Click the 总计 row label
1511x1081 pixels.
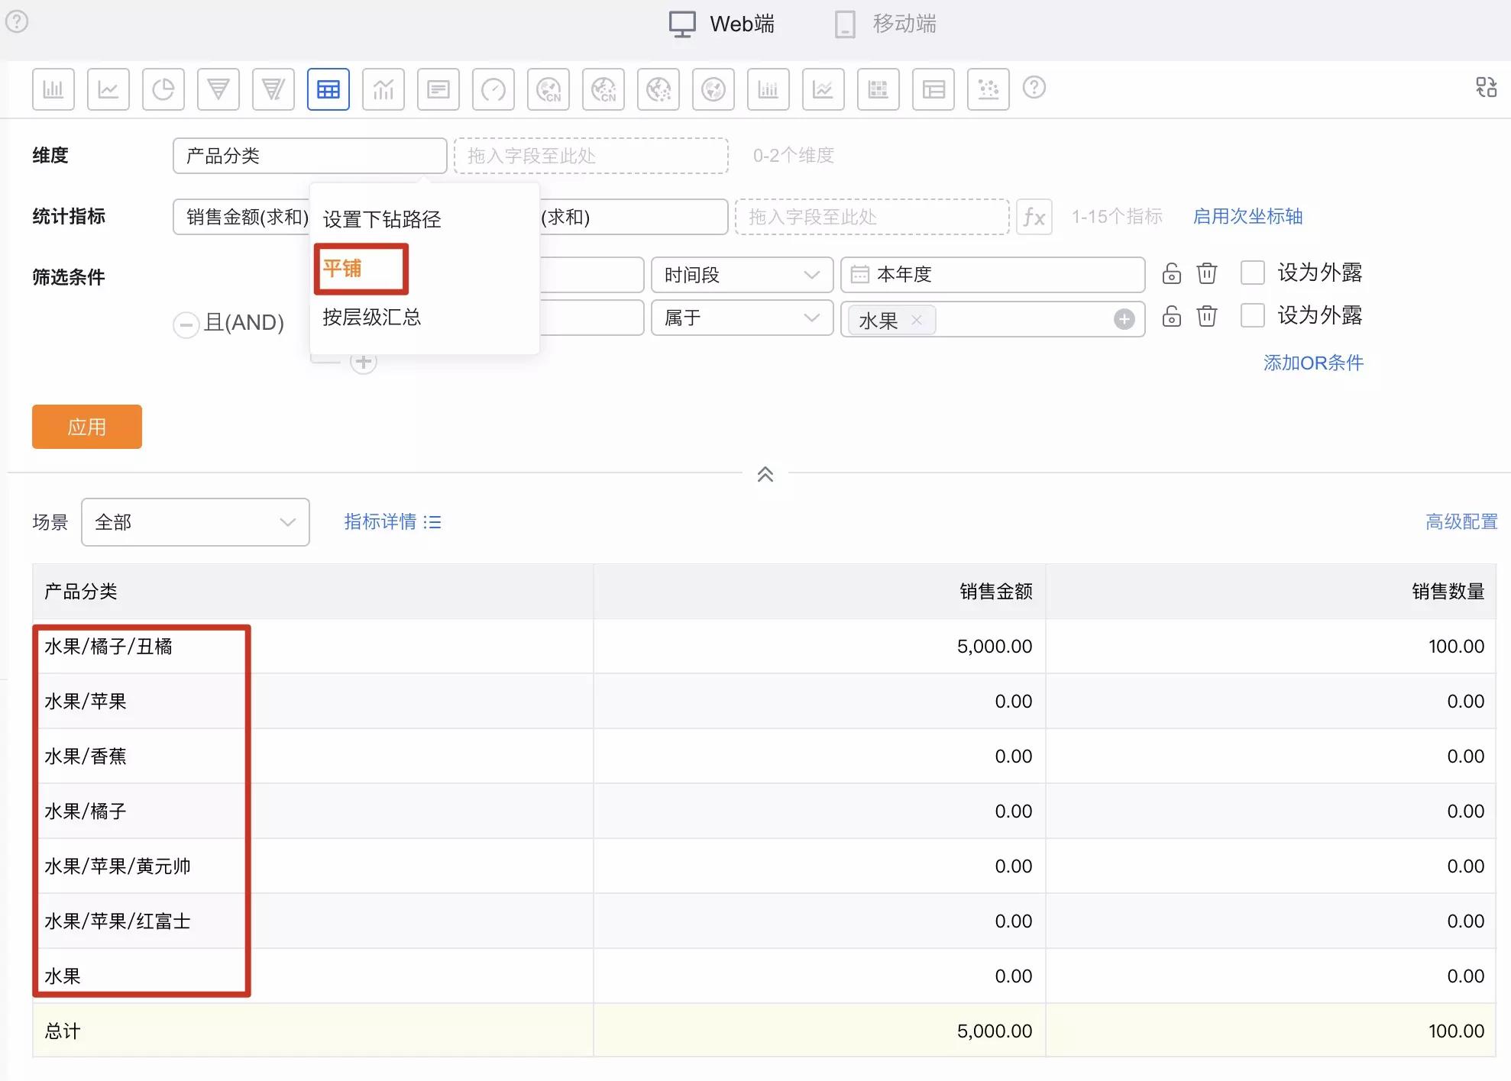(x=63, y=1031)
